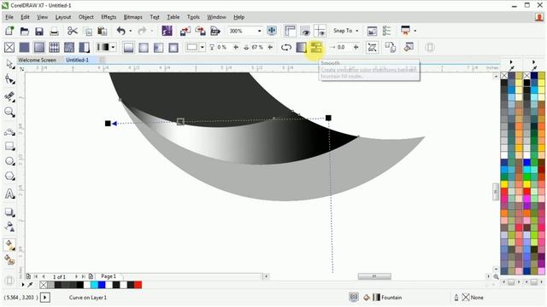Open the zoom level 300% dropdown
The image size is (547, 307).
point(259,31)
